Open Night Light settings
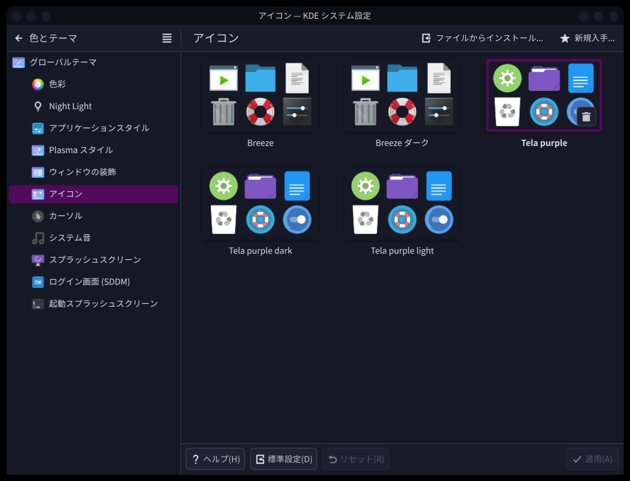 pyautogui.click(x=93, y=106)
